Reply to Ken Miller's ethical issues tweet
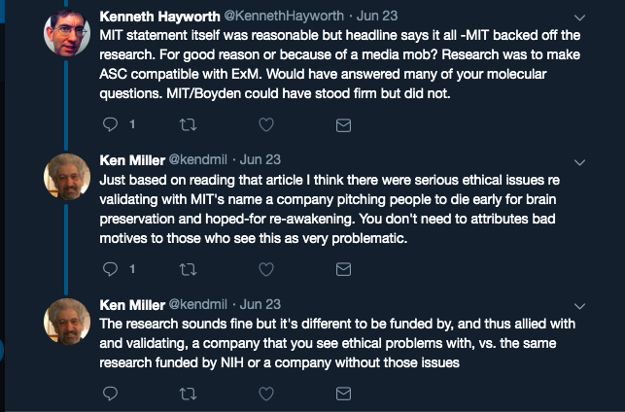Image resolution: width=625 pixels, height=412 pixels. [111, 269]
